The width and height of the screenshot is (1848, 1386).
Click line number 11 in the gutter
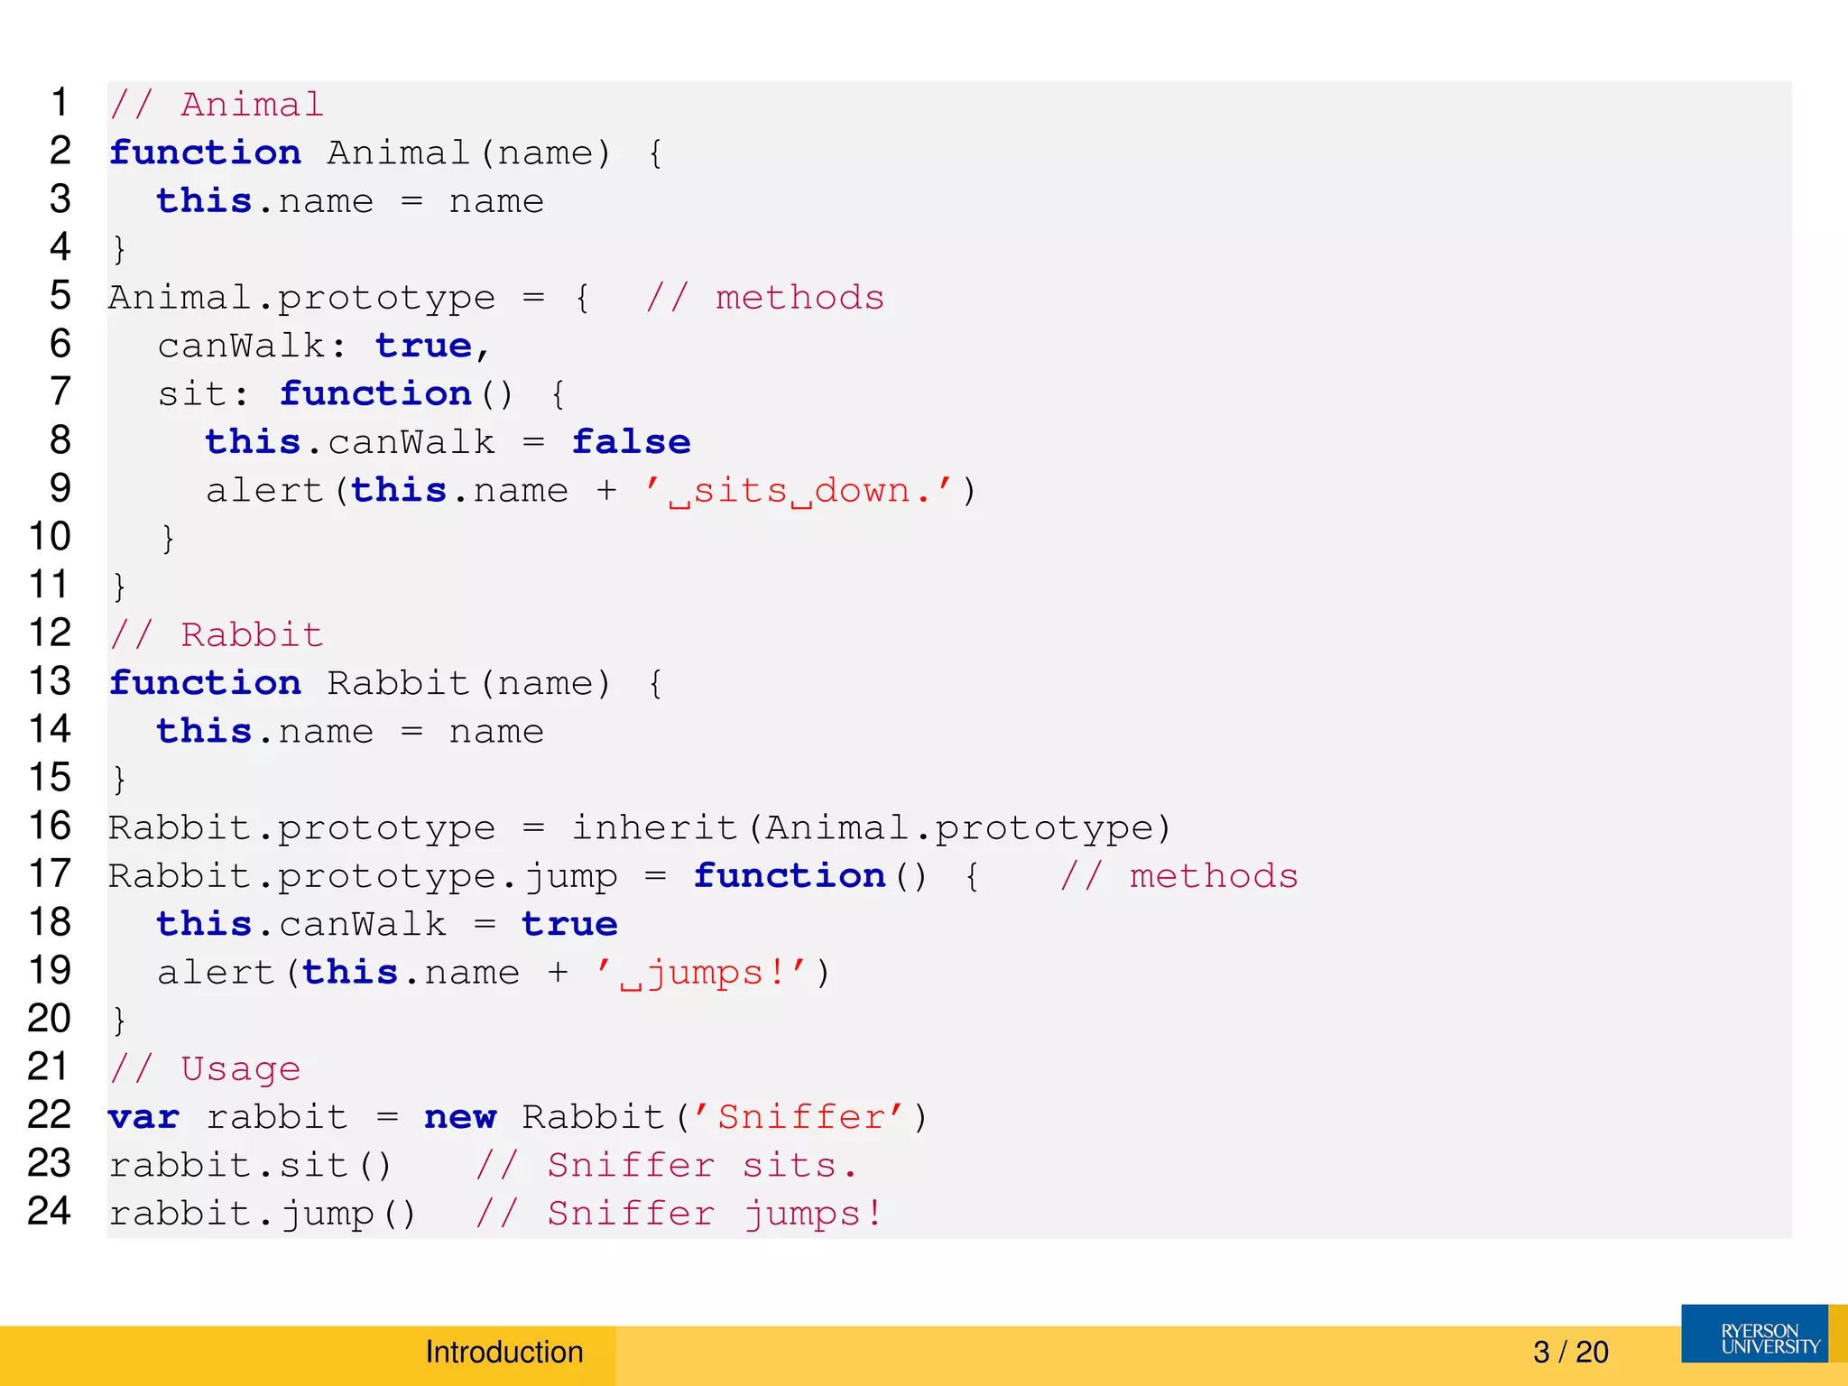point(50,585)
